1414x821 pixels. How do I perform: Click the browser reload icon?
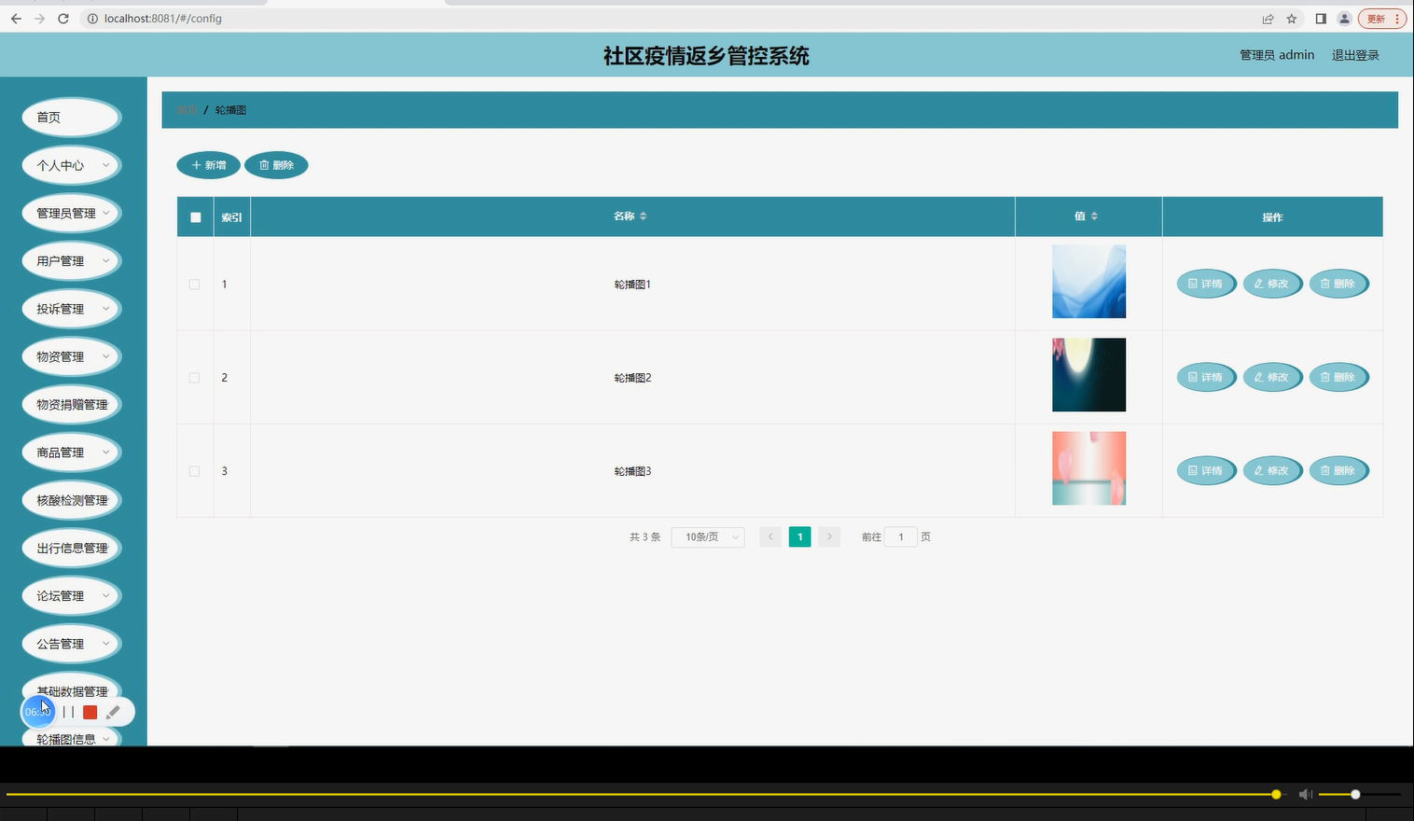click(62, 18)
